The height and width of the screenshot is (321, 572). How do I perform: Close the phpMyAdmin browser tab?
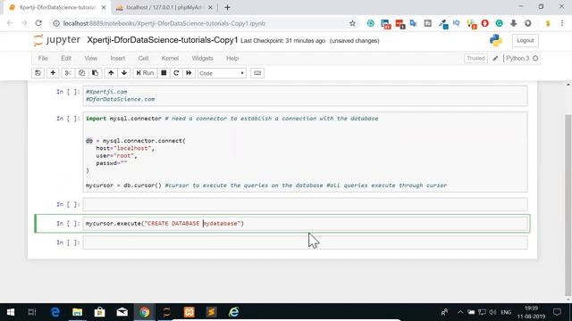point(210,7)
